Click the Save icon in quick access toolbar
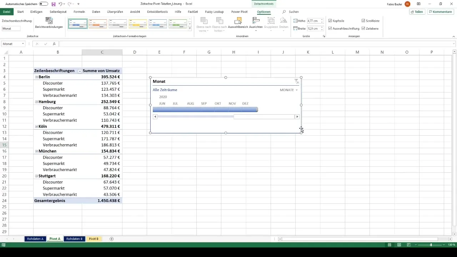457x257 pixels. (54, 4)
